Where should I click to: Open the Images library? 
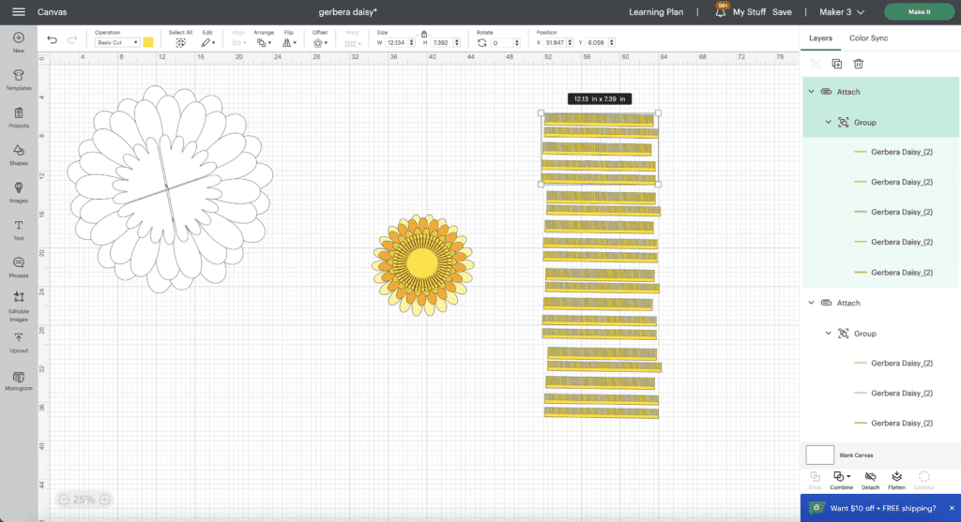tap(19, 192)
